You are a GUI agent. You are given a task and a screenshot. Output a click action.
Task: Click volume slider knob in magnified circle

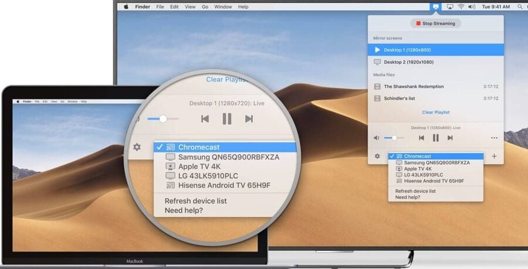point(163,119)
